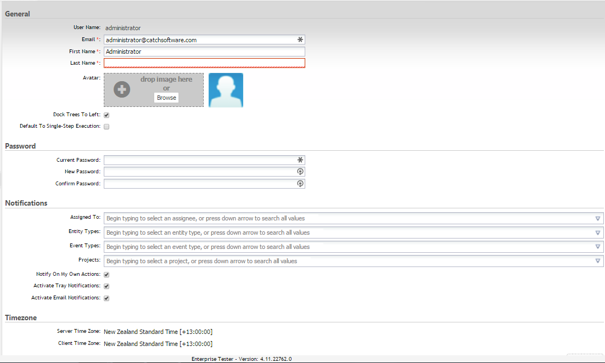Expand the Assigned To dropdown arrow
This screenshot has width=605, height=363.
tap(598, 218)
